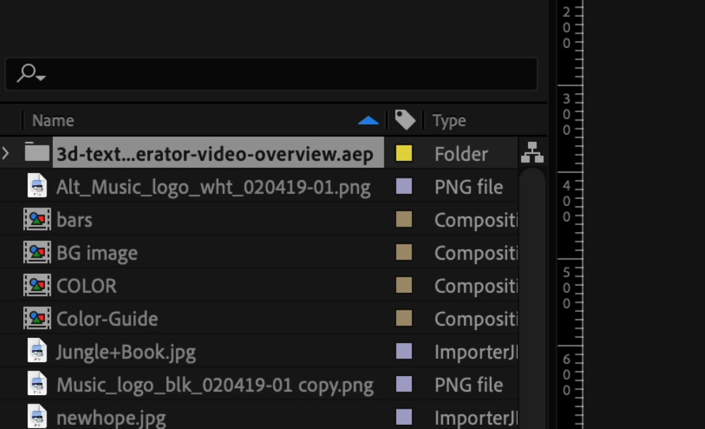Click the purple label swatch beside Jungle+Book.jpg

tap(405, 351)
